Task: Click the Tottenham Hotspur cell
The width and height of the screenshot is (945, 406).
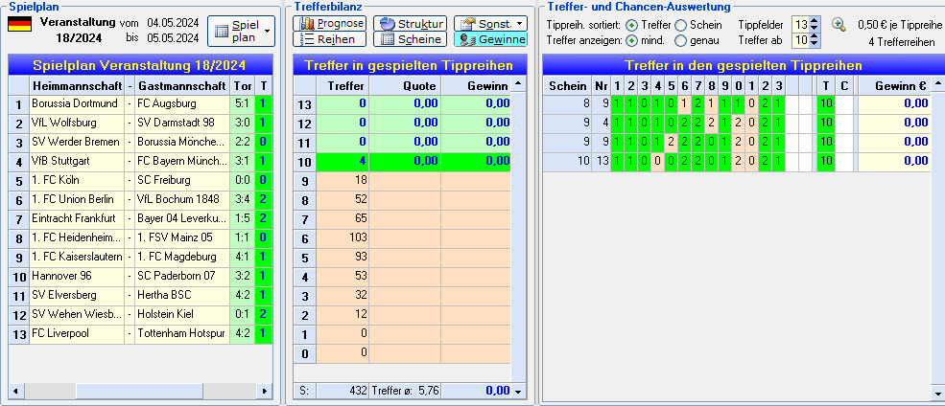Action: tap(182, 334)
